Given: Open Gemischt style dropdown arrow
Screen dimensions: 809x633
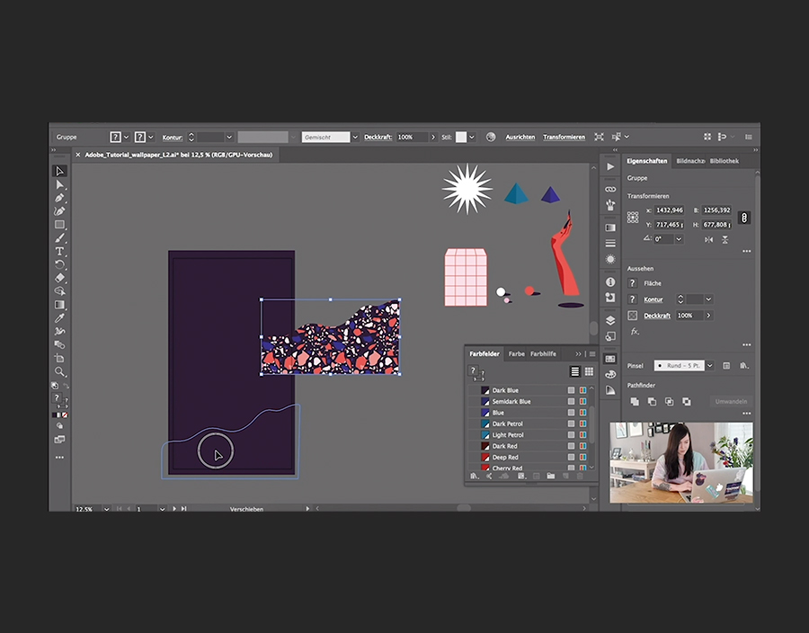Looking at the screenshot, I should (x=355, y=138).
